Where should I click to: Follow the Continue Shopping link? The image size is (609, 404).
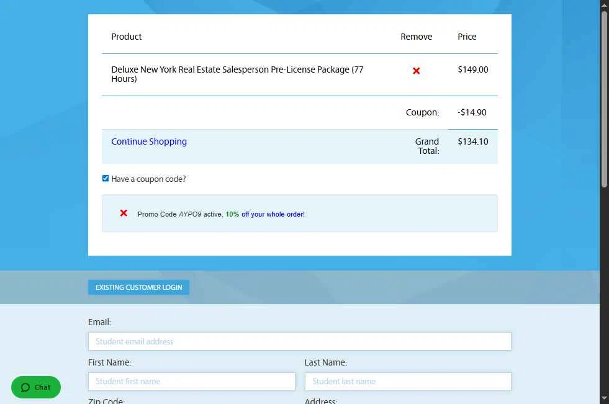[x=149, y=141]
